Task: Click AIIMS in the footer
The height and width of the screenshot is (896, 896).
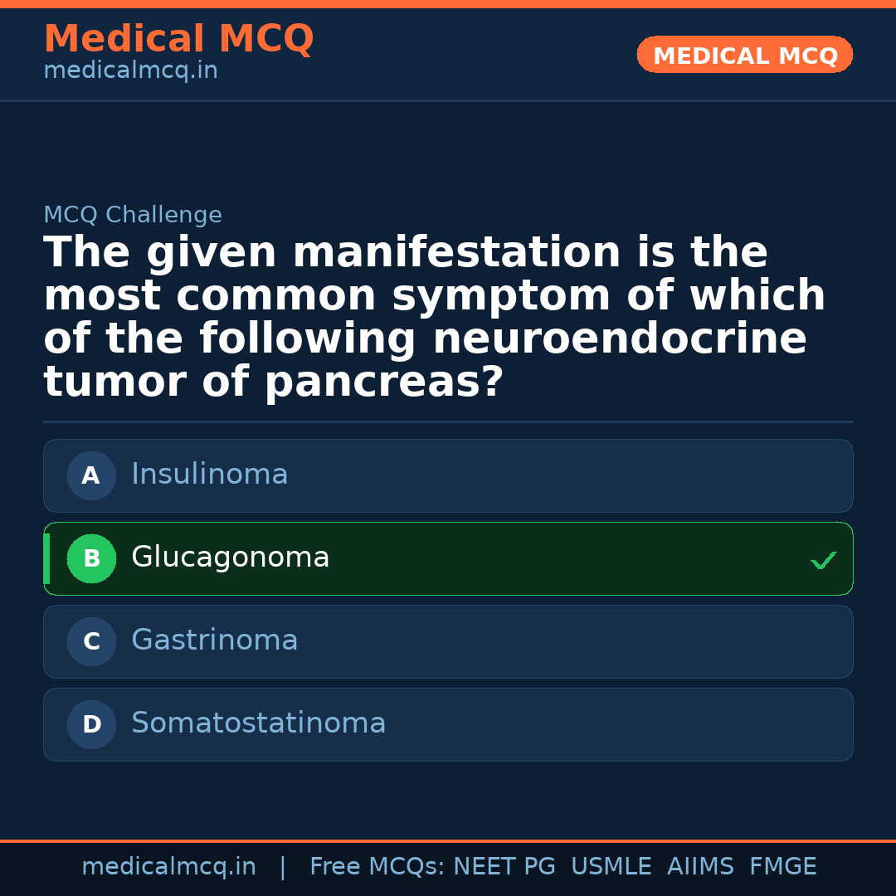Action: pyautogui.click(x=700, y=867)
